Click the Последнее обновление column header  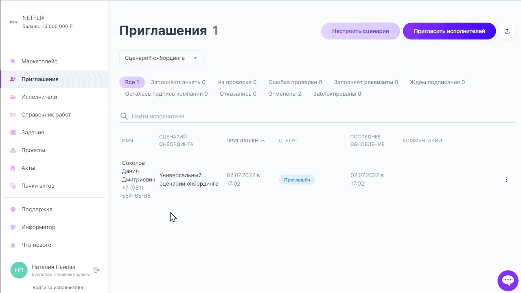pyautogui.click(x=368, y=140)
